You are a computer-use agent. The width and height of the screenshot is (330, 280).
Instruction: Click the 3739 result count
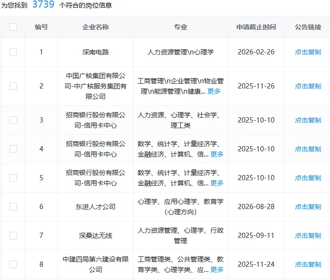coord(43,4)
